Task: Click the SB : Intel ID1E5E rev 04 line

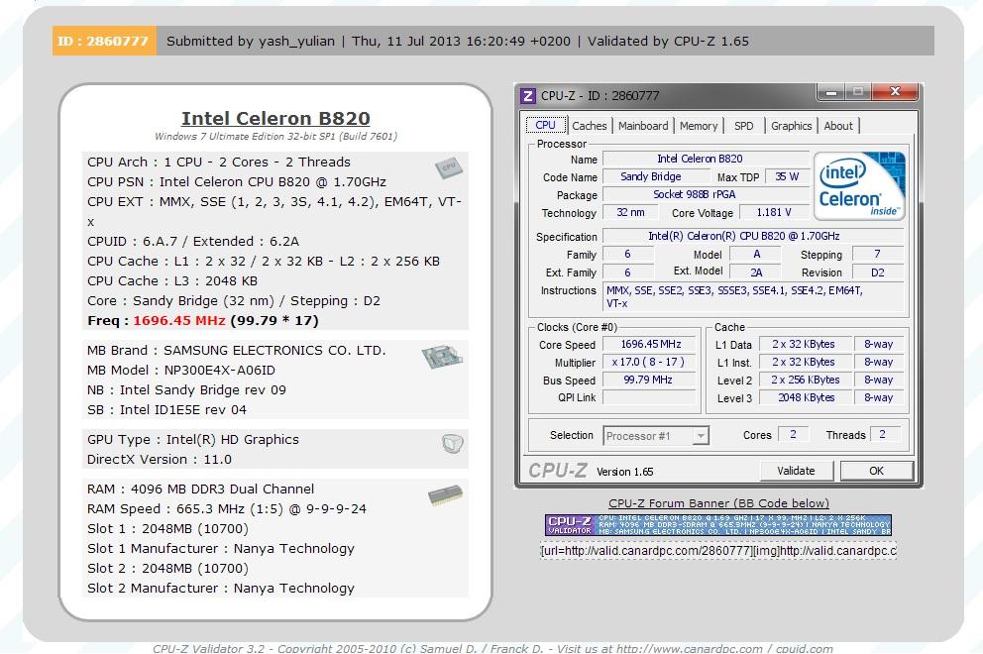Action: pos(166,409)
